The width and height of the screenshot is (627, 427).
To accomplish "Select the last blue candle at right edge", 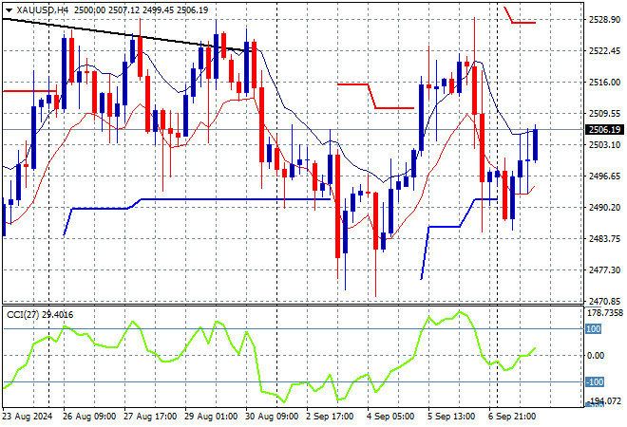I will tap(536, 144).
